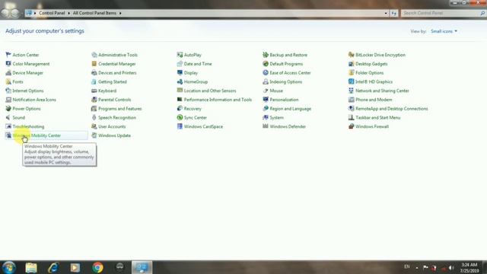The image size is (487, 274).
Task: Open Windows Explorer folder on taskbar
Action: [x=31, y=267]
